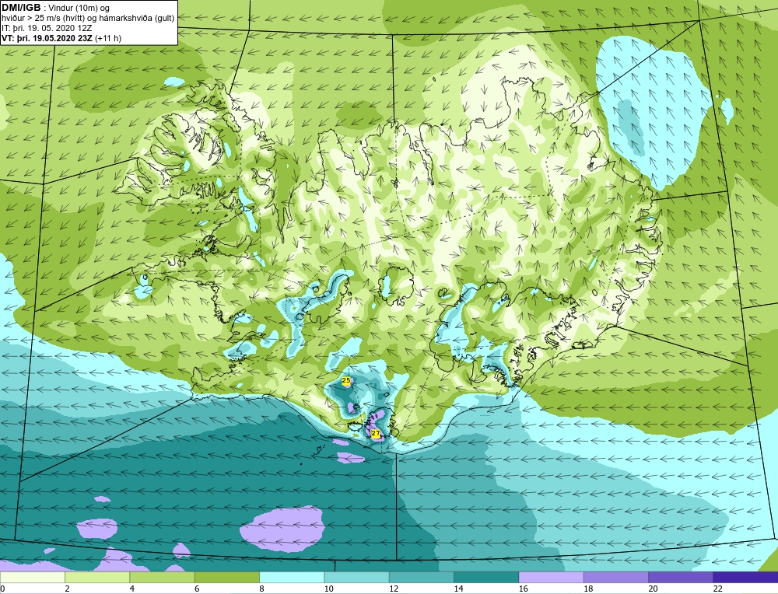Select the 2–4 m/s light green swatch
This screenshot has height=594, width=778.
[97, 578]
